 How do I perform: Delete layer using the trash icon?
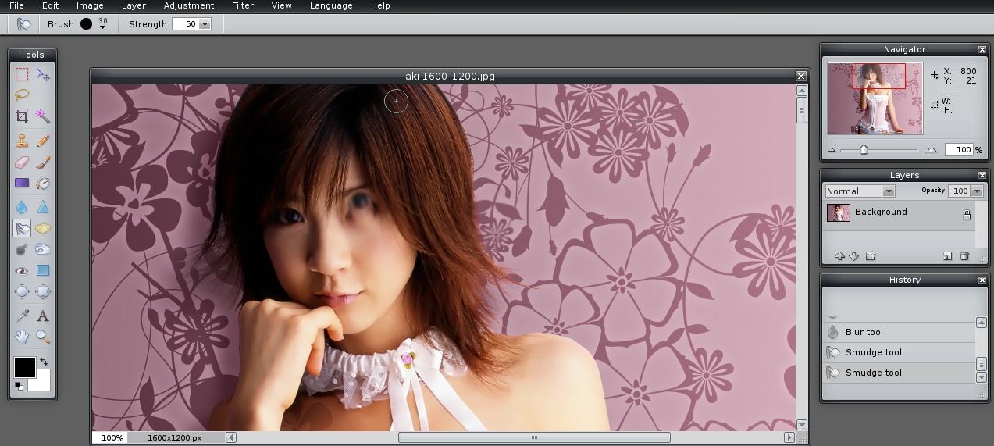tap(964, 256)
